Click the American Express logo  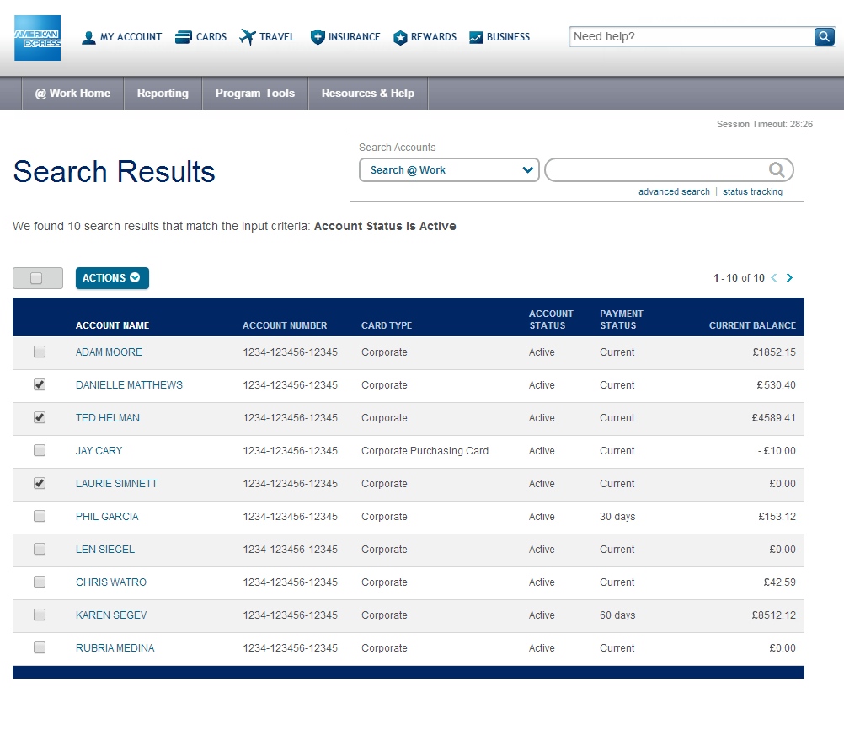click(37, 38)
